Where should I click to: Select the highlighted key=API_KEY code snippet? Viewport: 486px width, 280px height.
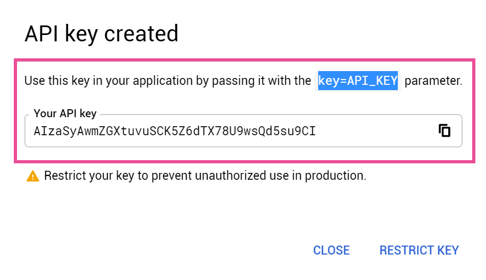(x=358, y=81)
